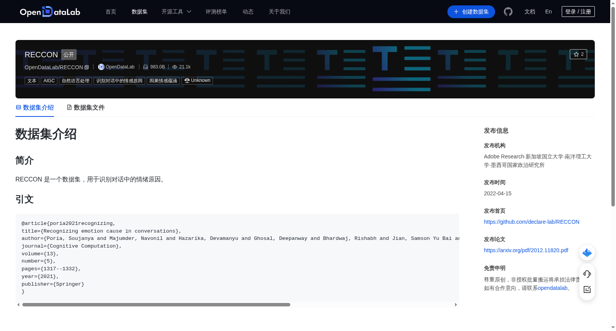
Task: Click the OpenDataLab logo
Action: [x=50, y=12]
